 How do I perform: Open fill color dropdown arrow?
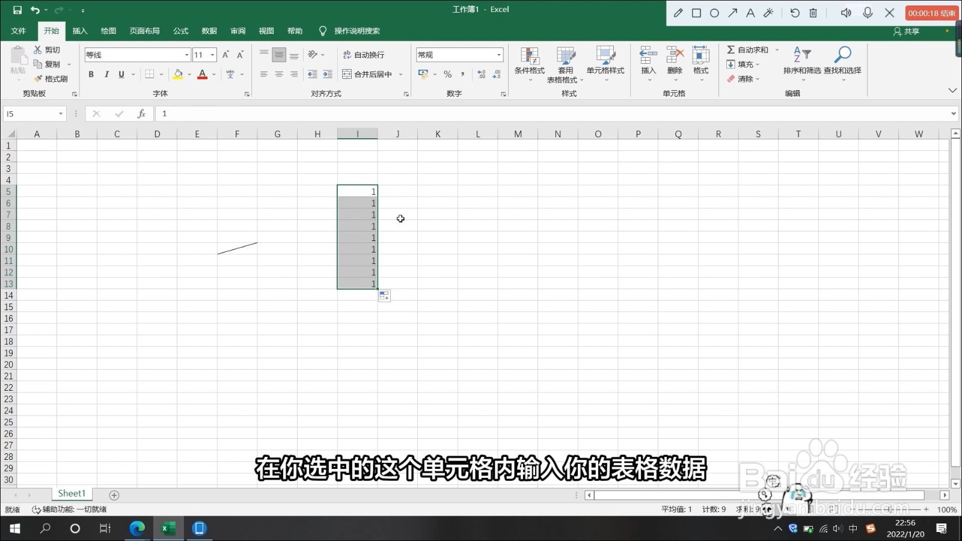point(189,75)
